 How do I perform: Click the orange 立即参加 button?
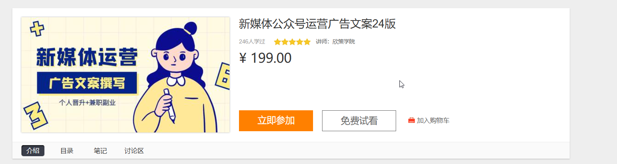click(x=276, y=121)
